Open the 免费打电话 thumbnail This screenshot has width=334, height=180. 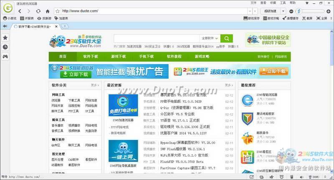[x=123, y=105]
